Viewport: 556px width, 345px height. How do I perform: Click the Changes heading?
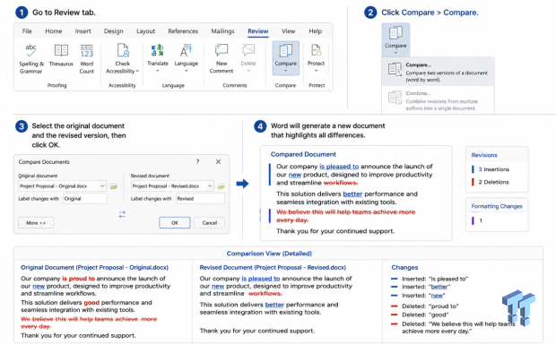[x=404, y=267]
